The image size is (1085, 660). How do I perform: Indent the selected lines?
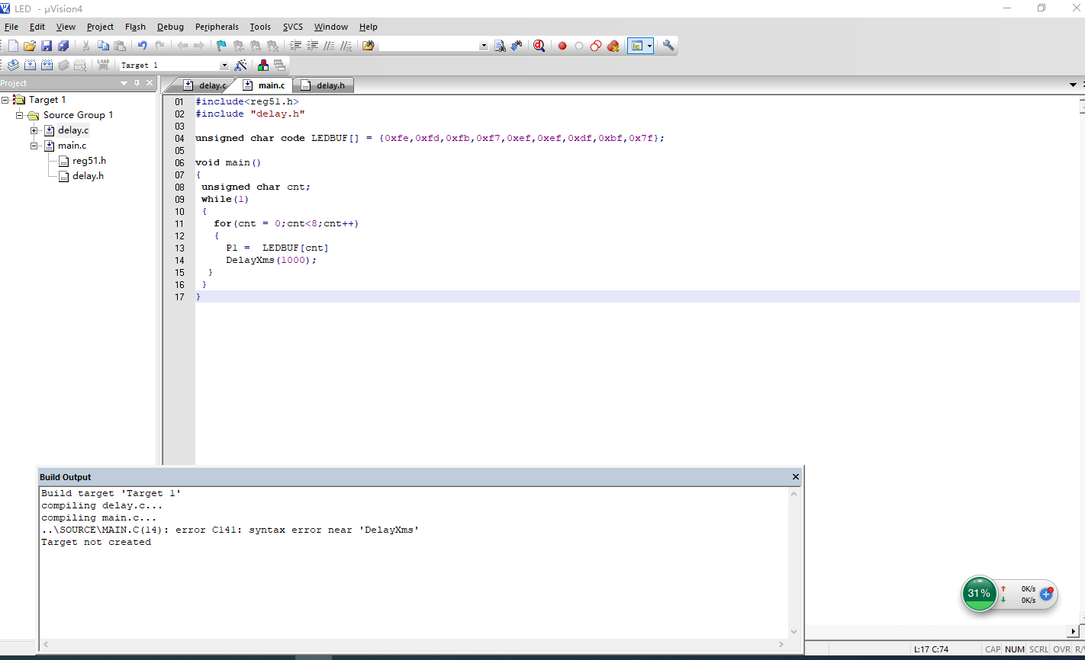point(295,46)
